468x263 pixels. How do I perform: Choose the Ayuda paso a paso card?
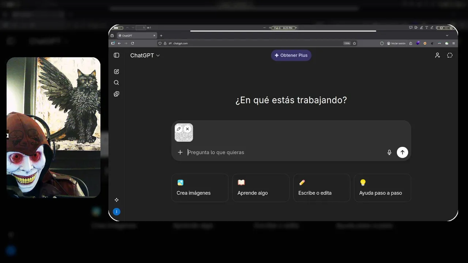point(382,188)
